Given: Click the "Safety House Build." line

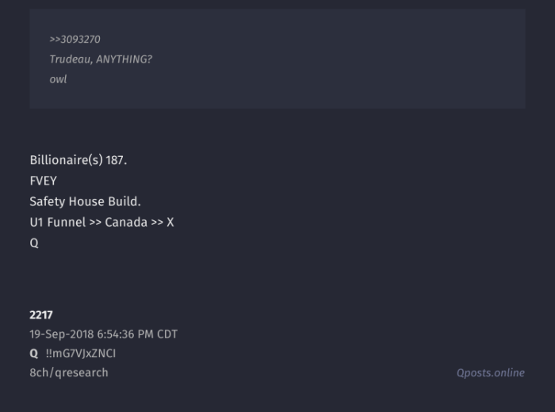Looking at the screenshot, I should [x=85, y=201].
